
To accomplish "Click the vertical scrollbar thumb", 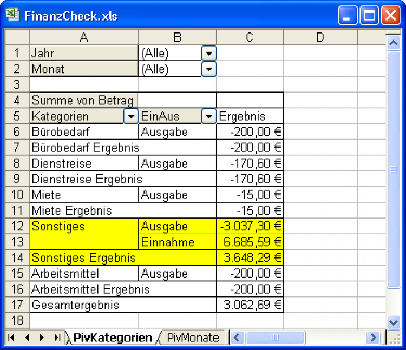I will [x=394, y=169].
